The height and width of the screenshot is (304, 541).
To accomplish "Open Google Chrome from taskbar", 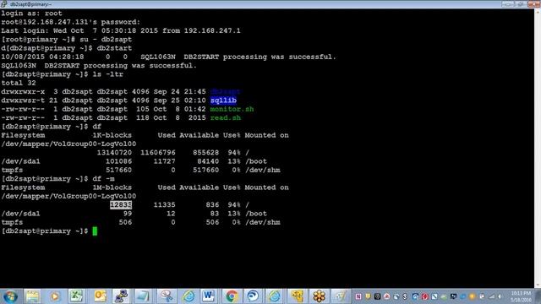I will tap(232, 296).
